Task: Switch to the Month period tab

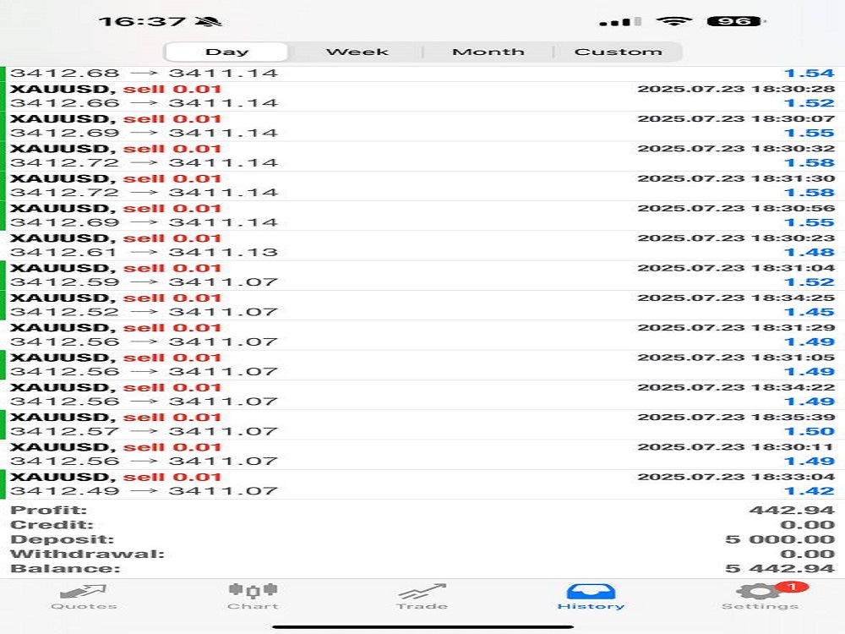Action: [488, 52]
